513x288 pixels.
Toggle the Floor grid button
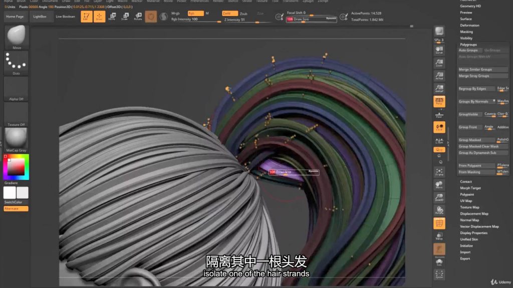click(439, 114)
